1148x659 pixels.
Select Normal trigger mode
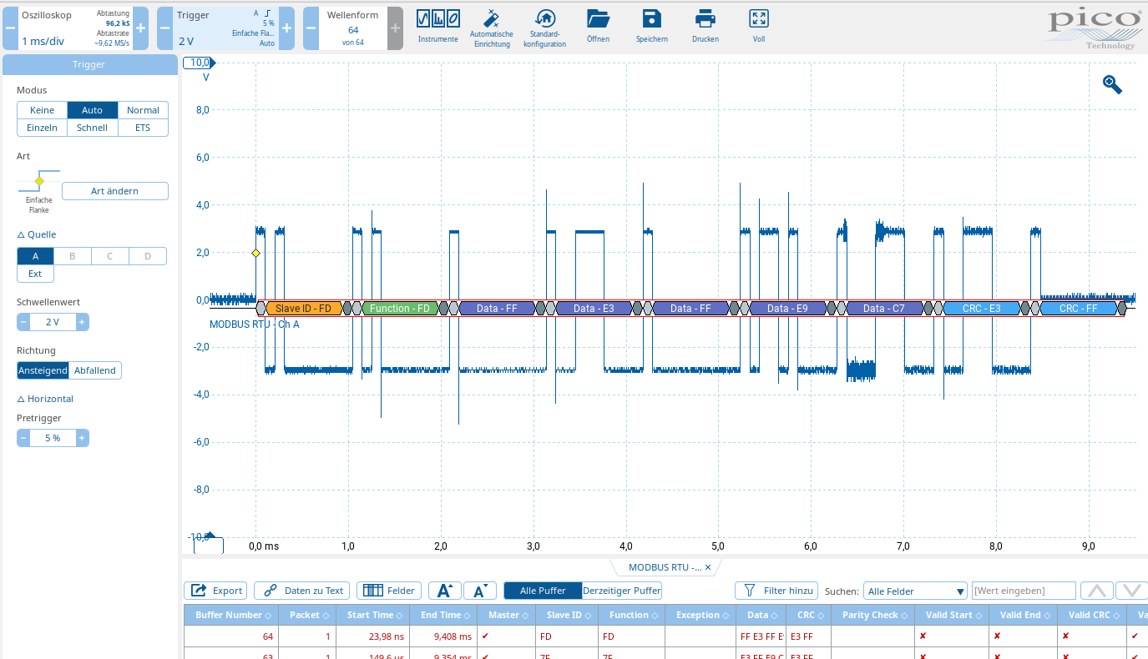coord(143,110)
